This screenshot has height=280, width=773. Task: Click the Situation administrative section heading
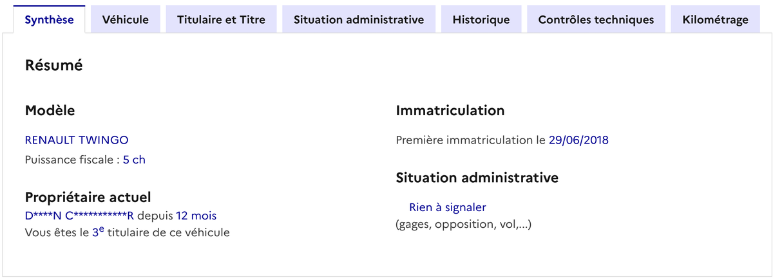(477, 177)
